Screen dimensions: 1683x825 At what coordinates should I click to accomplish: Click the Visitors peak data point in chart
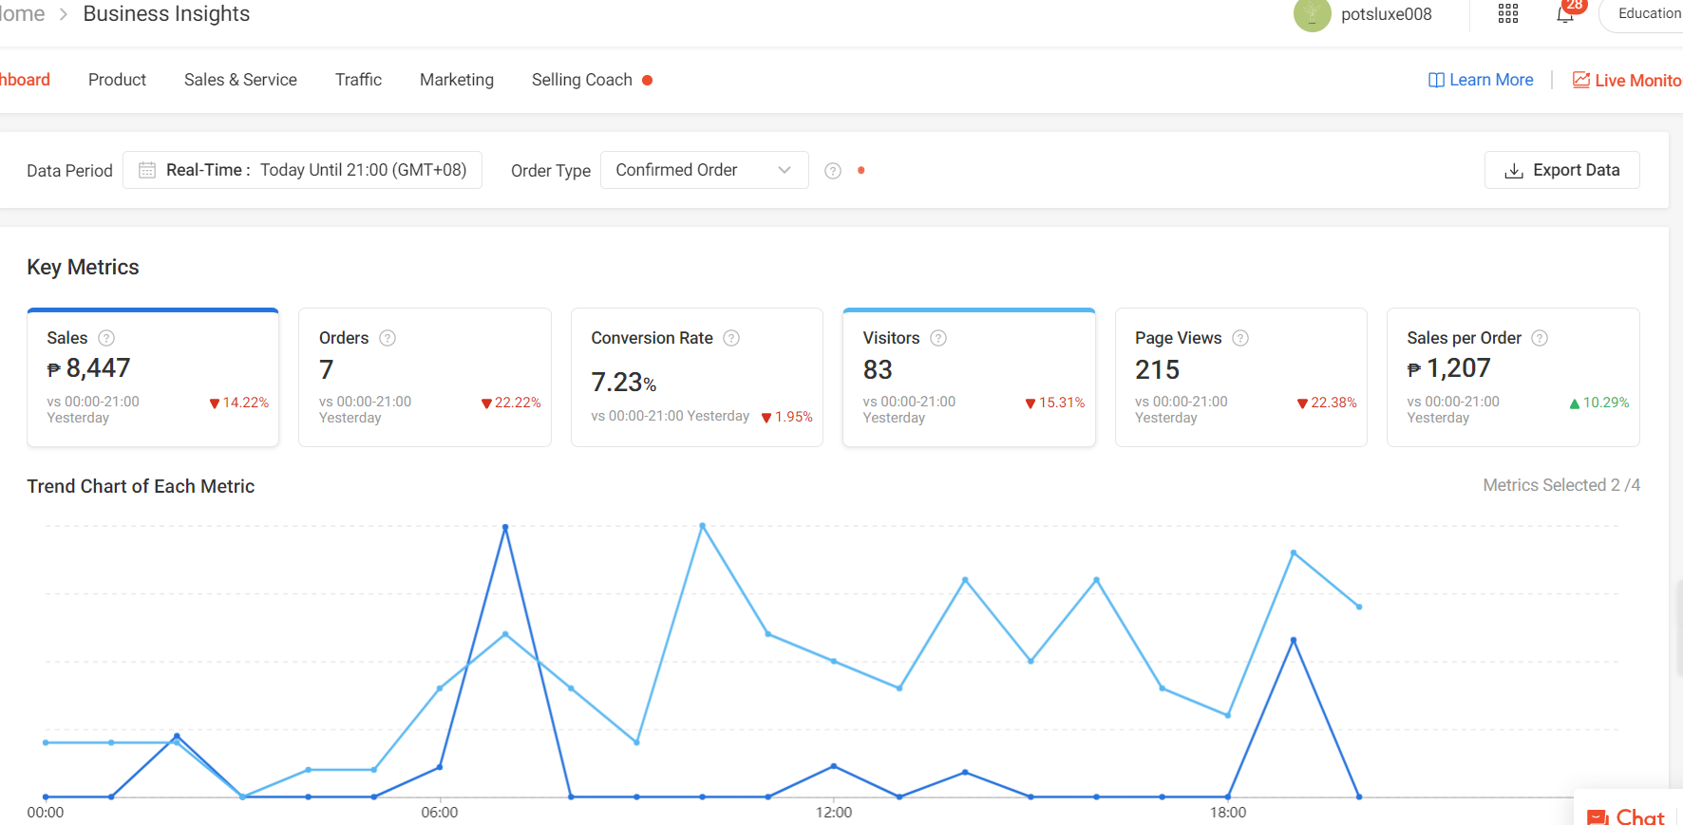703,525
